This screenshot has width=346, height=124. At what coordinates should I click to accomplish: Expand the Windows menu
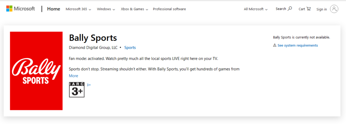pyautogui.click(x=106, y=9)
